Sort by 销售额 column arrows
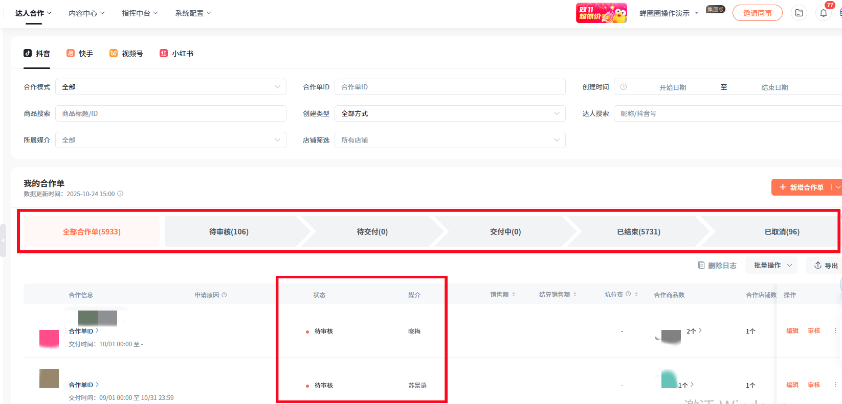 click(514, 295)
